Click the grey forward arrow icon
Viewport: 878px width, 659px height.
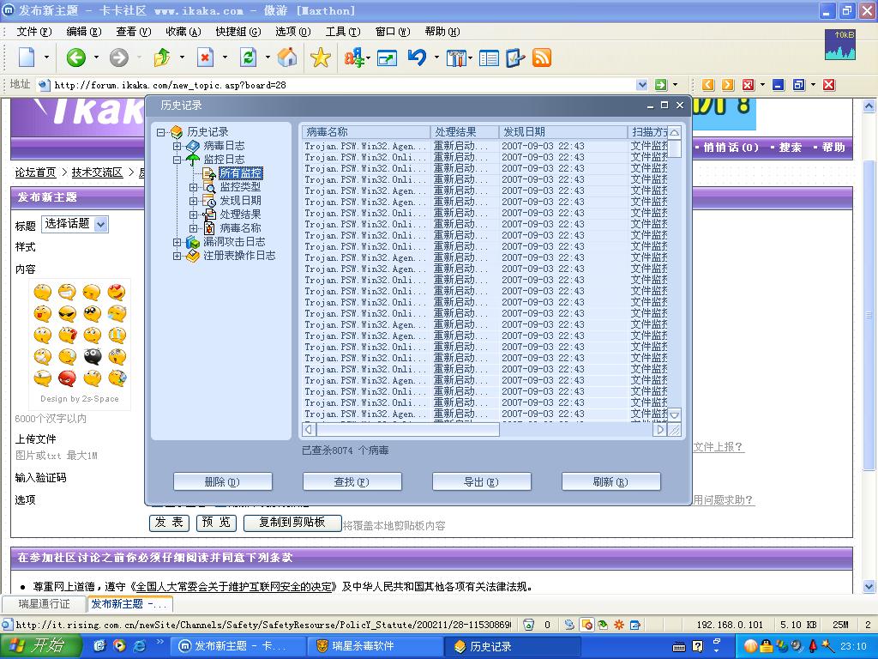tap(118, 57)
